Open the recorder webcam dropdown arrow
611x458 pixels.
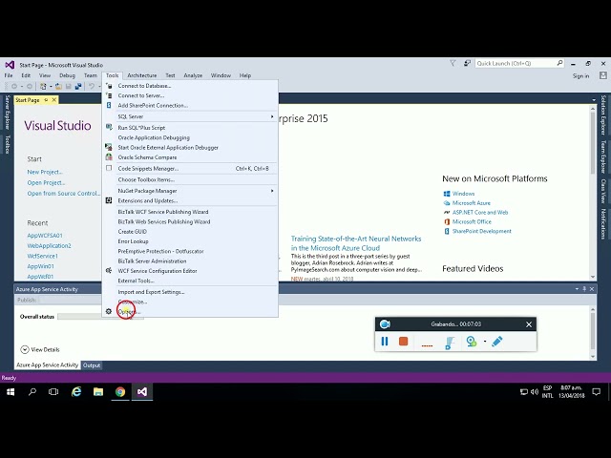pyautogui.click(x=485, y=342)
